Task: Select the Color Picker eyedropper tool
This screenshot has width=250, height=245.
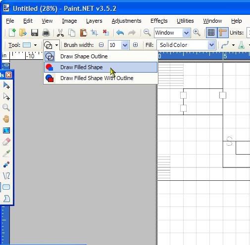Action: coord(6,153)
